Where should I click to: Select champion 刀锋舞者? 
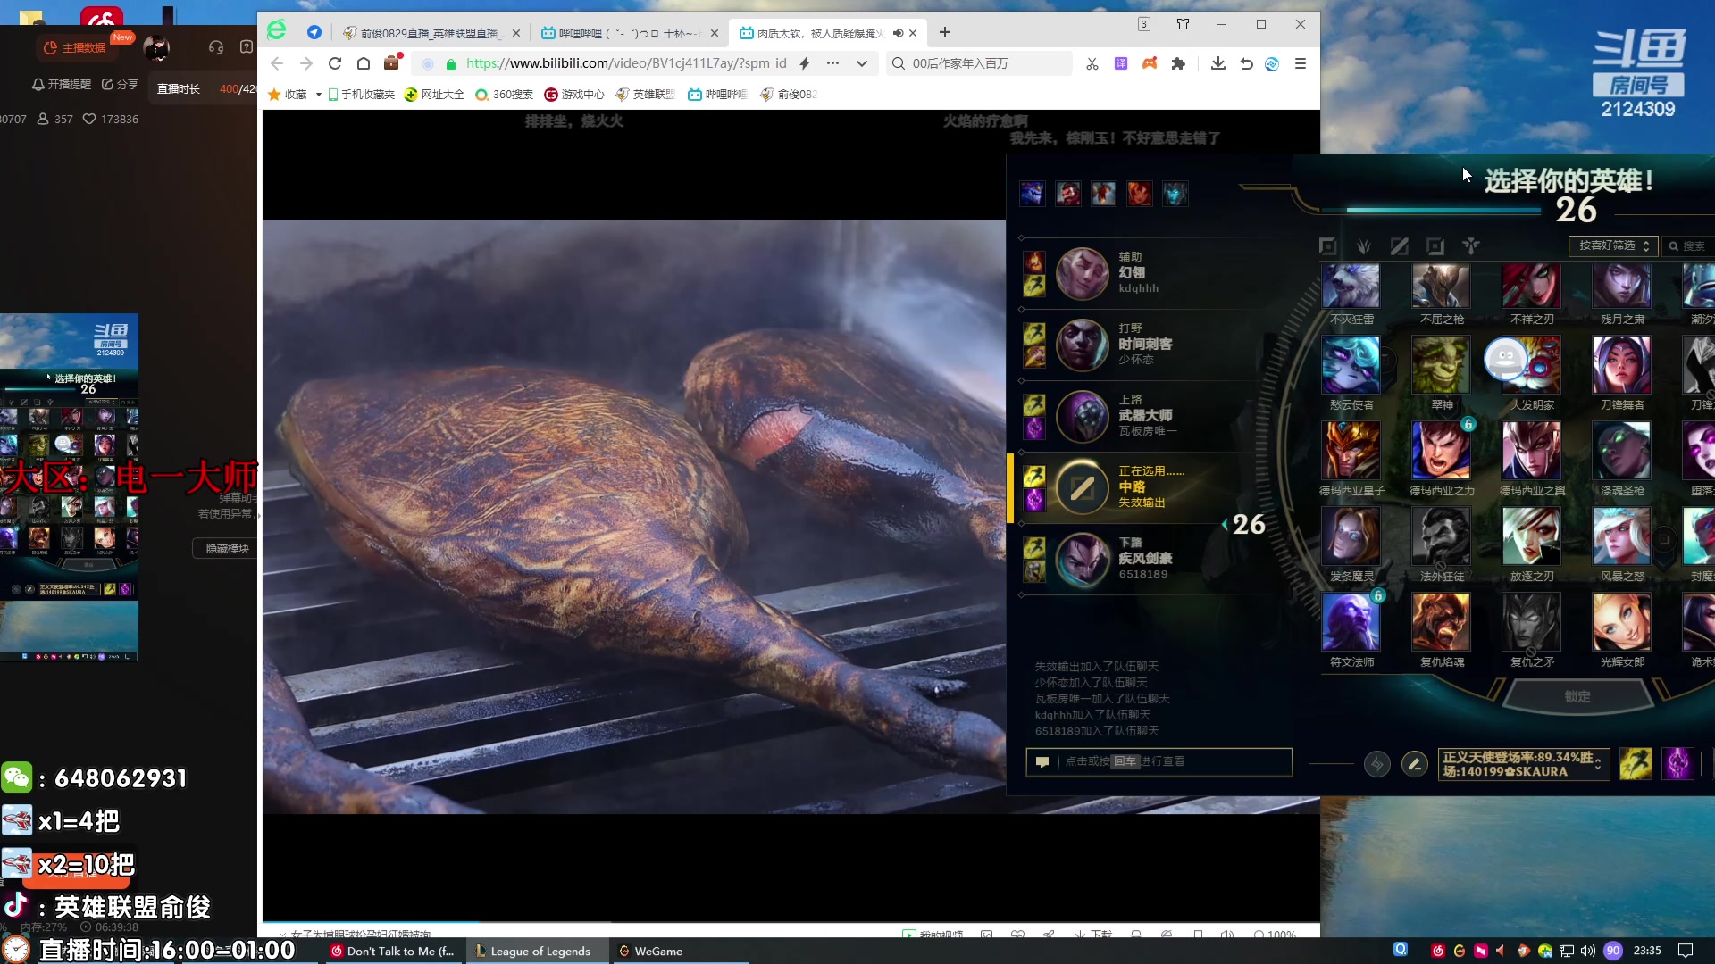tap(1621, 365)
